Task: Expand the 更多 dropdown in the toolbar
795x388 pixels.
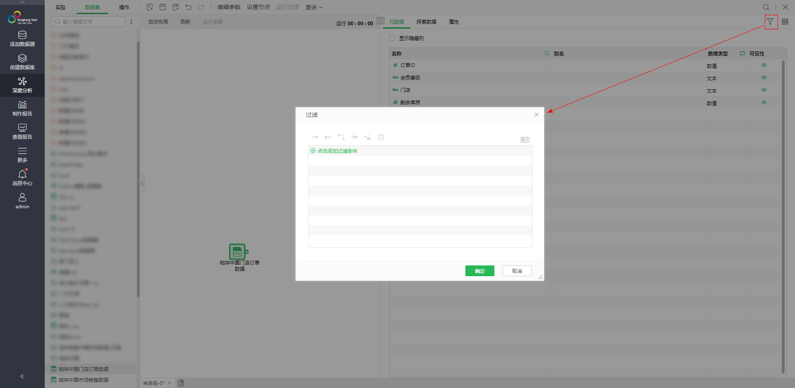Action: pos(314,7)
